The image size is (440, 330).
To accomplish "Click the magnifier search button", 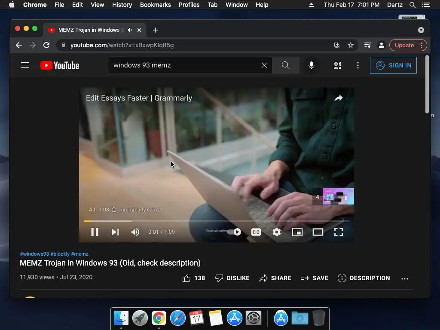I will [x=285, y=65].
